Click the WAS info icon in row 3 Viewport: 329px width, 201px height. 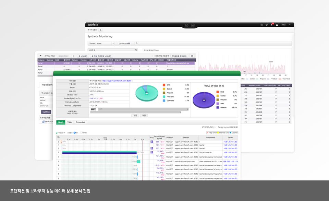[151, 152]
